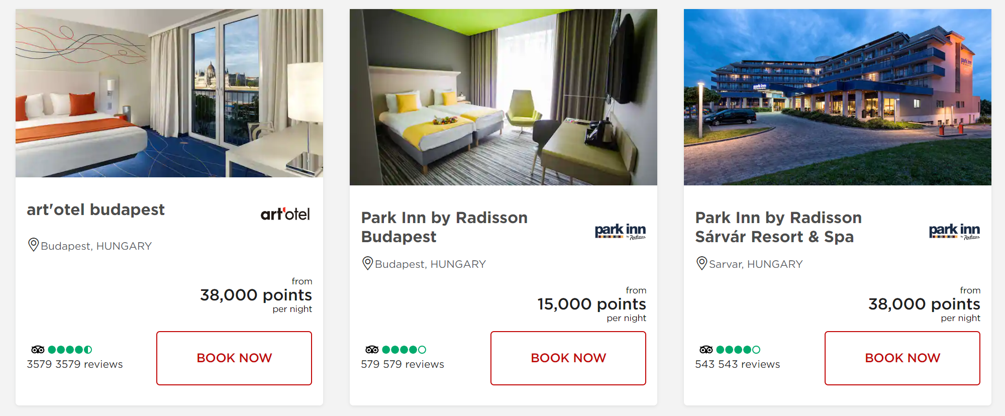Click the art'otel budapest room photo
This screenshot has height=416, width=1005.
pos(169,93)
